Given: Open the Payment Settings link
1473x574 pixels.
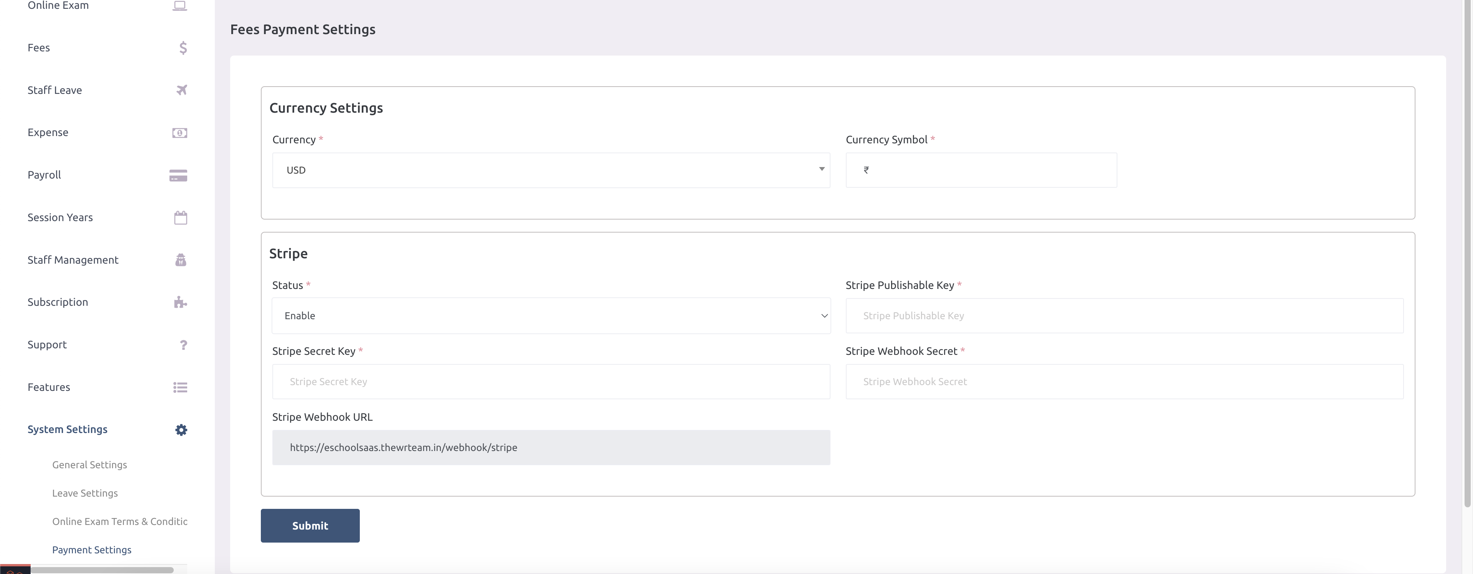Looking at the screenshot, I should click(92, 550).
